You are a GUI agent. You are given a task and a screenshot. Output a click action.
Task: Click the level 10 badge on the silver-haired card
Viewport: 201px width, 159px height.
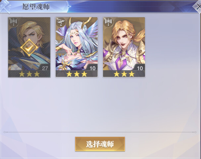tap(92, 68)
